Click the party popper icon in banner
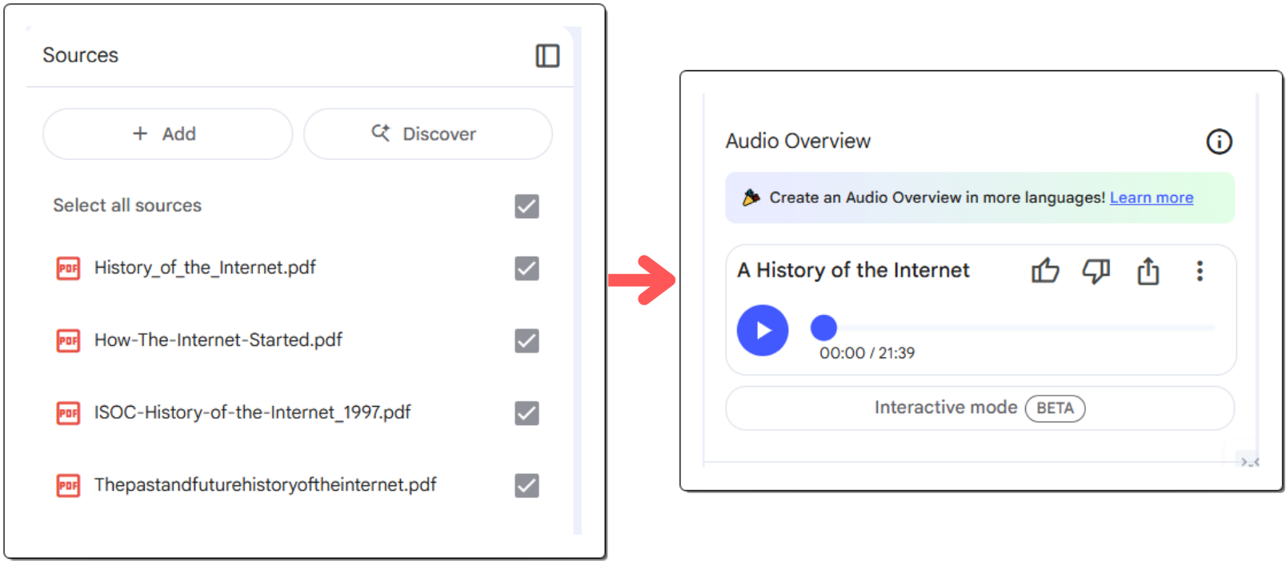Screen dimensions: 1286x561 [751, 197]
